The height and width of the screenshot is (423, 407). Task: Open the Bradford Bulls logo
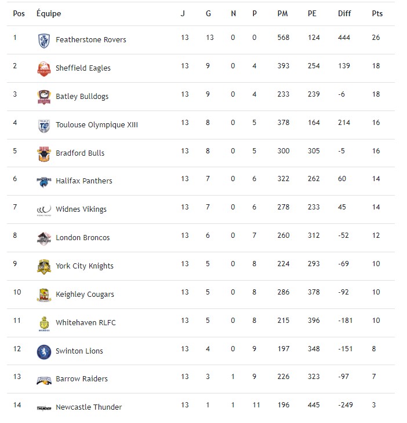click(x=44, y=154)
